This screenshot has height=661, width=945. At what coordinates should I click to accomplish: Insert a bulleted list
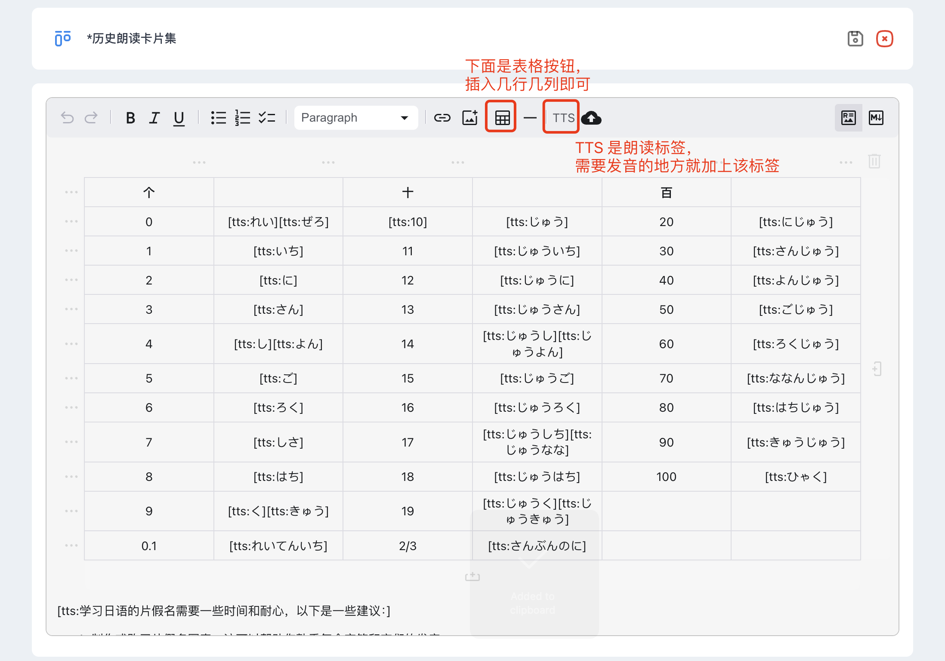[219, 118]
